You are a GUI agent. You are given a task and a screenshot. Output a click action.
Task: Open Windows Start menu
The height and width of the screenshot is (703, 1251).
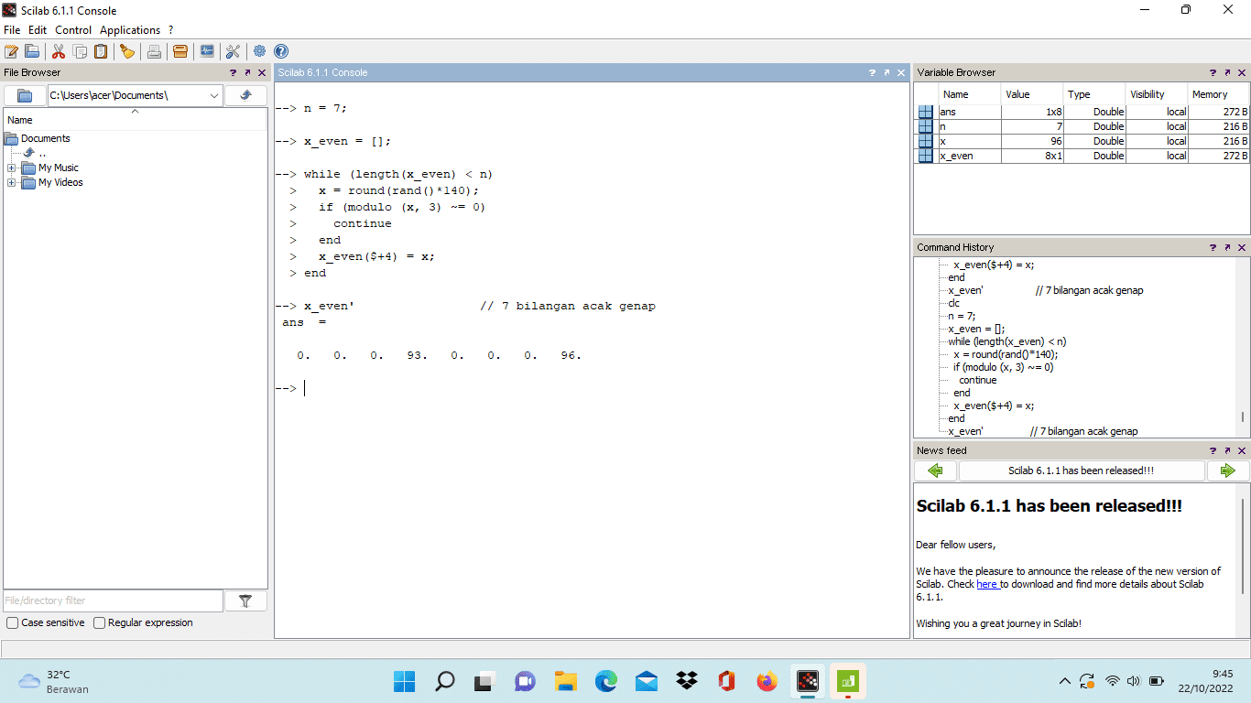pyautogui.click(x=404, y=681)
